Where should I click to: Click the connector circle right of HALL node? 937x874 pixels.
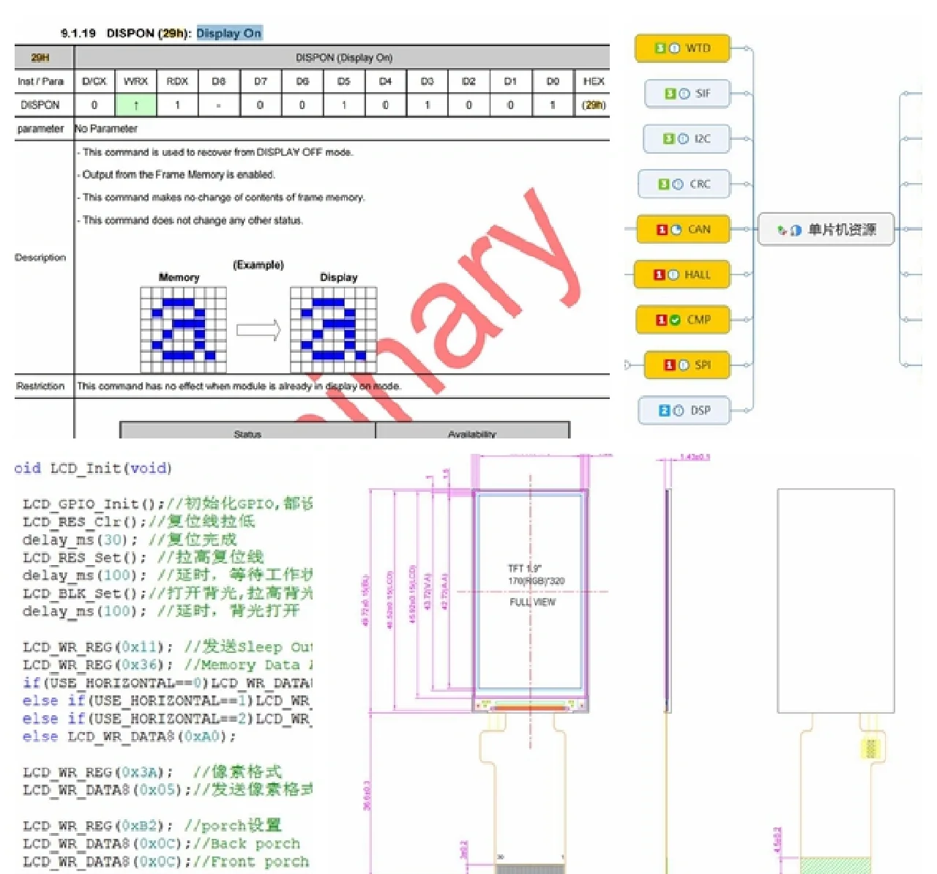coord(746,275)
